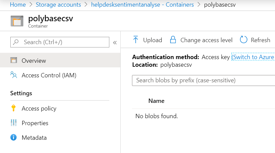Click the magnifier icon in sidebar search
This screenshot has width=275, height=153.
(x=16, y=42)
